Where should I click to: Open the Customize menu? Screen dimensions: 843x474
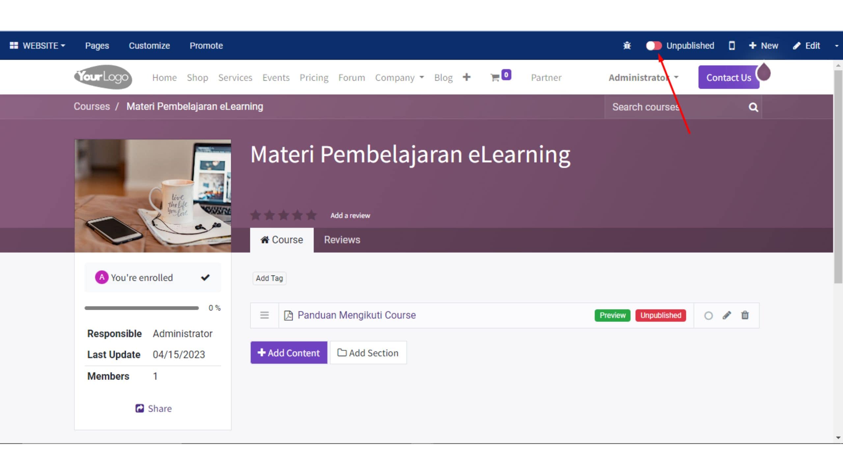tap(149, 45)
